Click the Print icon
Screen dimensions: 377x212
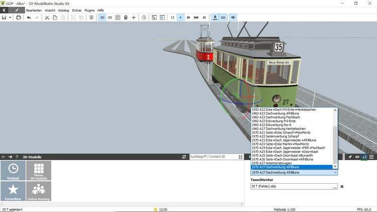pos(19,18)
